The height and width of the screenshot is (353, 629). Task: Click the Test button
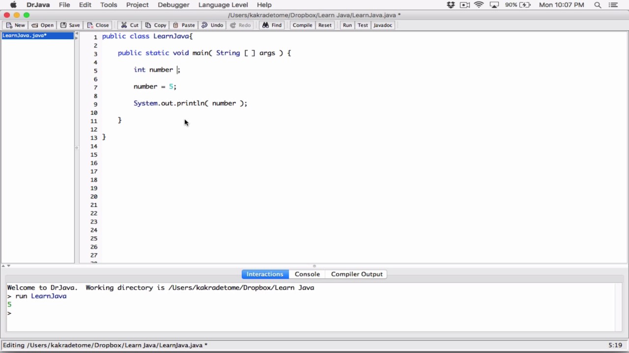coord(363,25)
